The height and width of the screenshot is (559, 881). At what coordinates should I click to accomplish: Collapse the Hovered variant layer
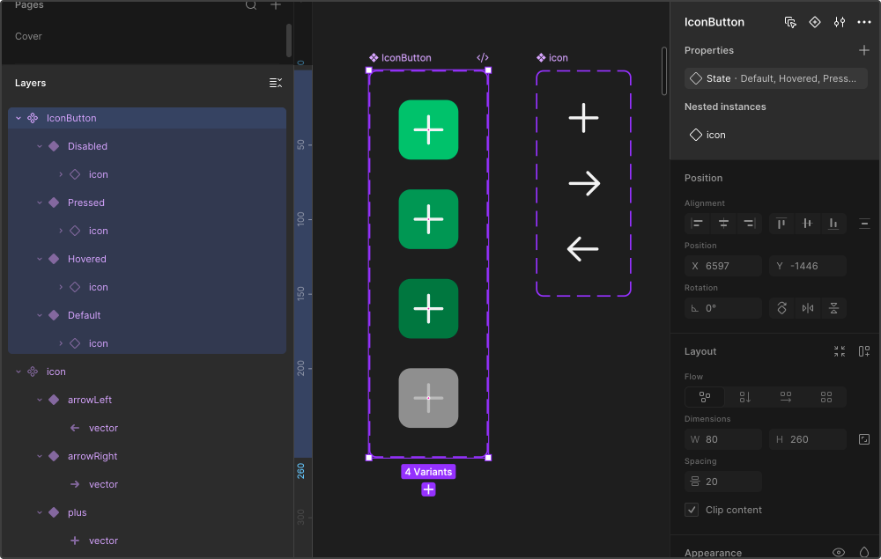pos(40,259)
